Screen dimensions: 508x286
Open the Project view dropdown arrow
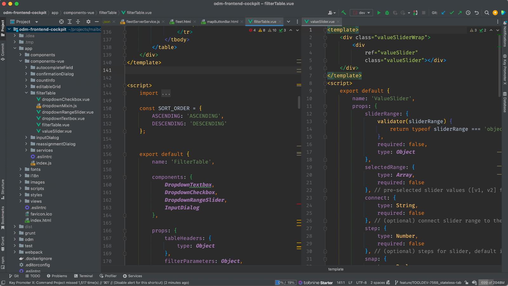click(x=37, y=22)
